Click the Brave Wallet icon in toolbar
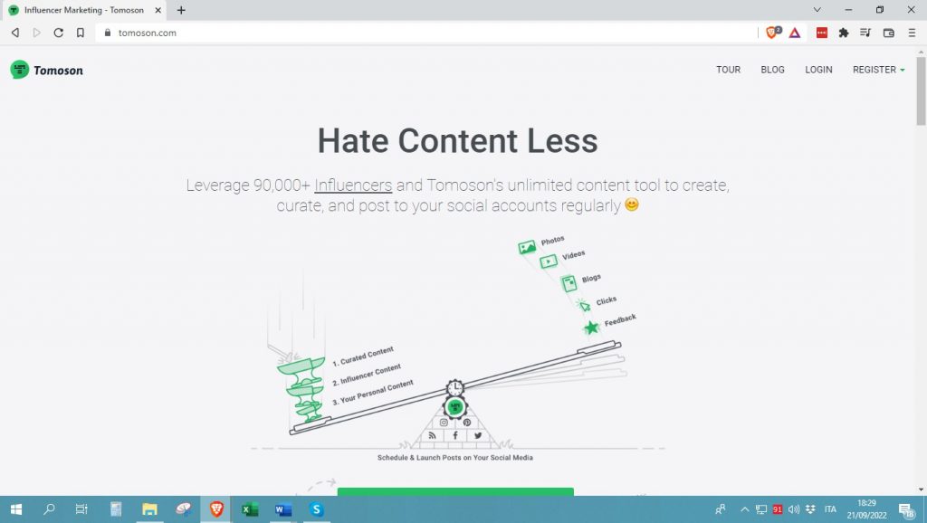This screenshot has width=927, height=523. pyautogui.click(x=888, y=33)
